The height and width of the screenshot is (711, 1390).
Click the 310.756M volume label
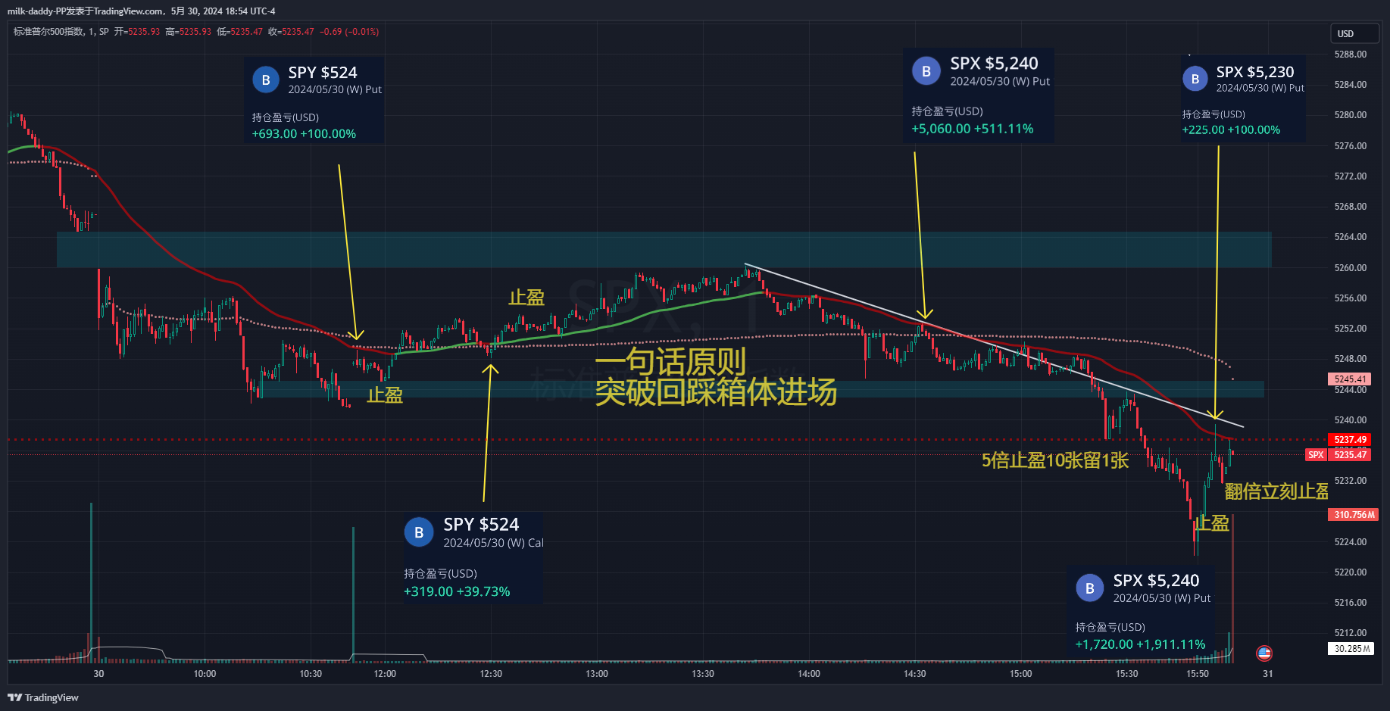pyautogui.click(x=1353, y=515)
